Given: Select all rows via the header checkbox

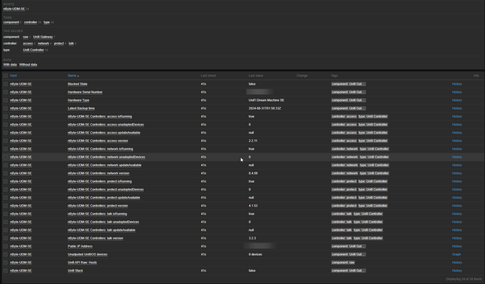Looking at the screenshot, I should click(x=5, y=75).
